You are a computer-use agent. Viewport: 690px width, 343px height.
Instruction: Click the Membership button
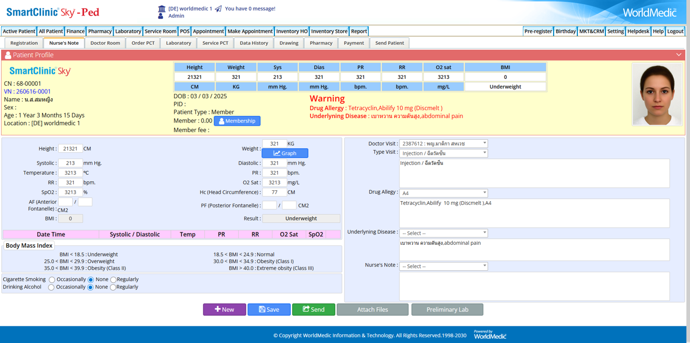pos(237,121)
